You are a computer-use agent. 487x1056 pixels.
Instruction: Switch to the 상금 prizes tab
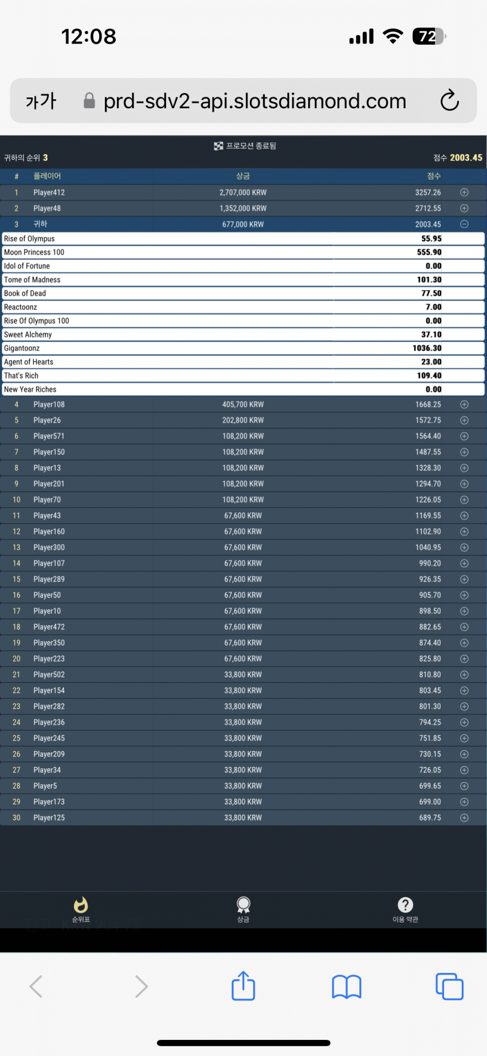pos(244,909)
